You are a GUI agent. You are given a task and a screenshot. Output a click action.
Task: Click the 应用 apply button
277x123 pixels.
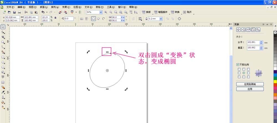tap(250, 89)
